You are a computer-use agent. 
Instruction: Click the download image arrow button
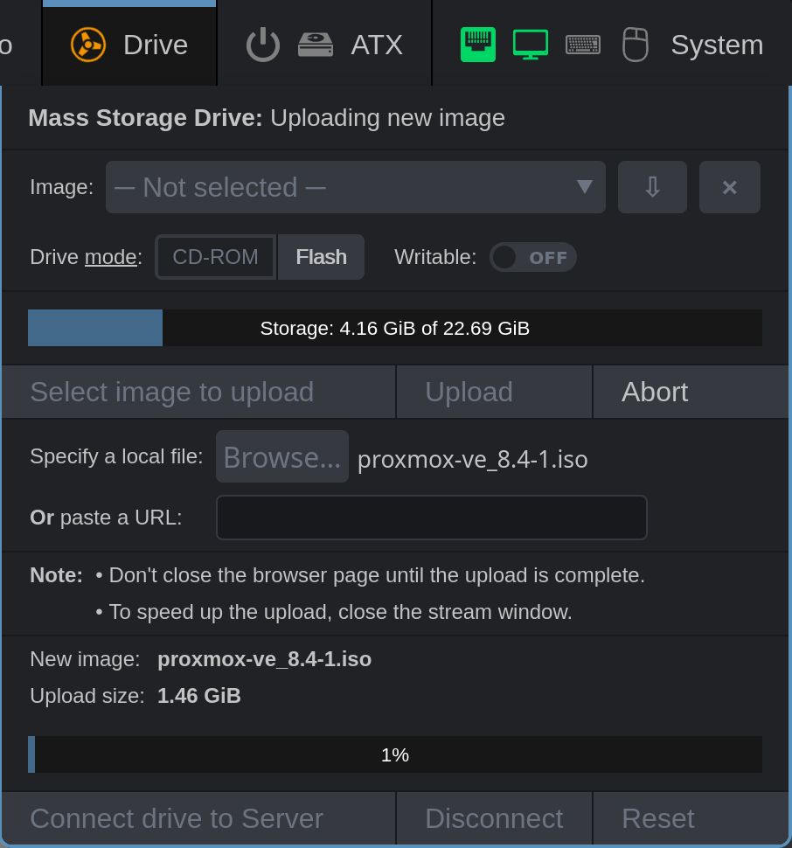652,187
